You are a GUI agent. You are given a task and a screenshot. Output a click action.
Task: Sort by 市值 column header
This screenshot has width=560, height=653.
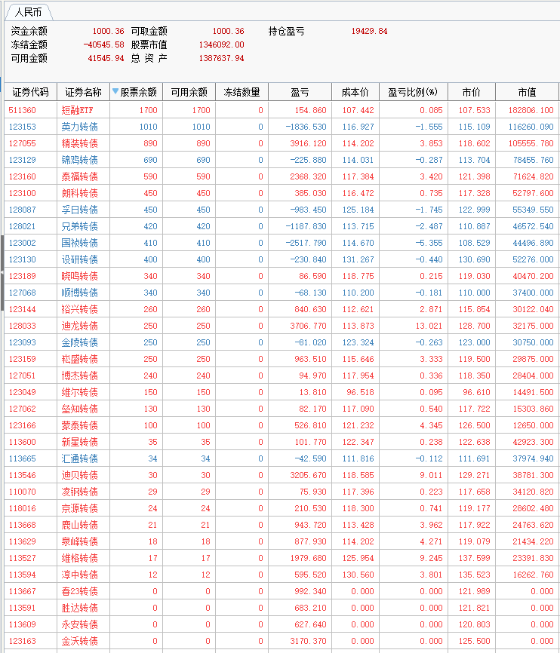click(x=527, y=92)
